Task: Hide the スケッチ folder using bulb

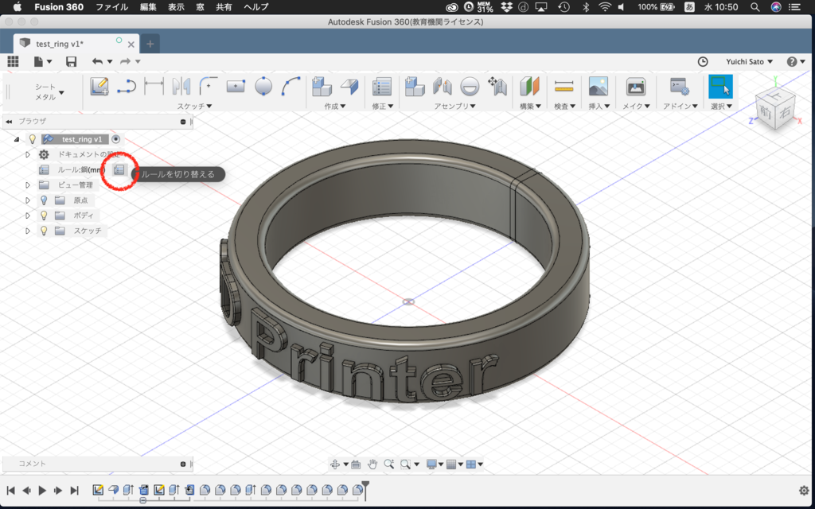Action: 45,230
